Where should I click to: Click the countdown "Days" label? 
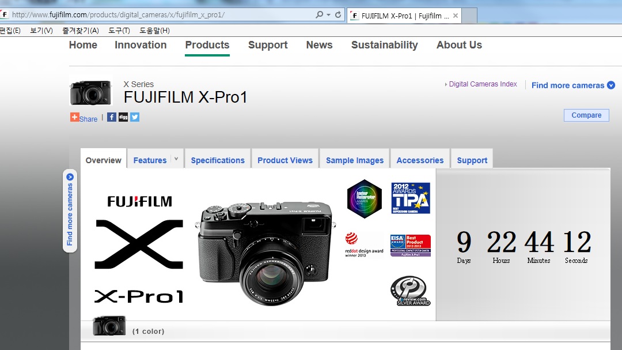point(464,261)
